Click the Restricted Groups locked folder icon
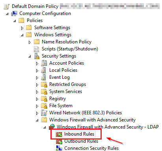This screenshot has height=151, width=162. tap(44, 84)
